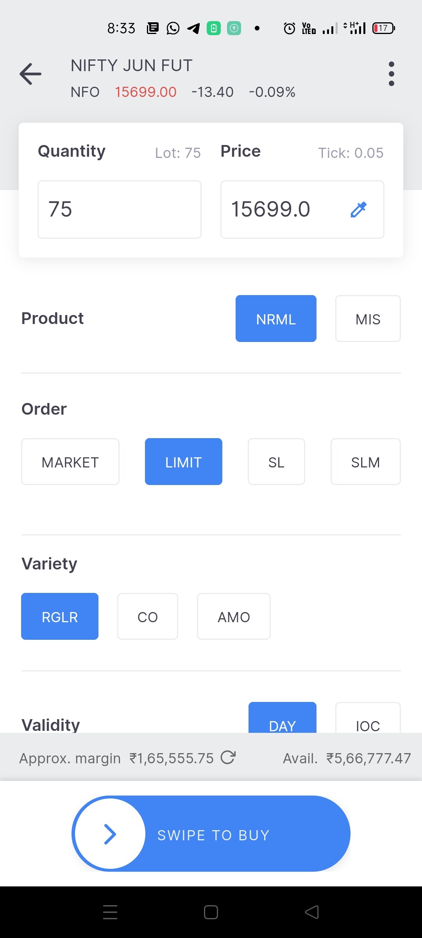Set validity to IOC

click(x=368, y=718)
